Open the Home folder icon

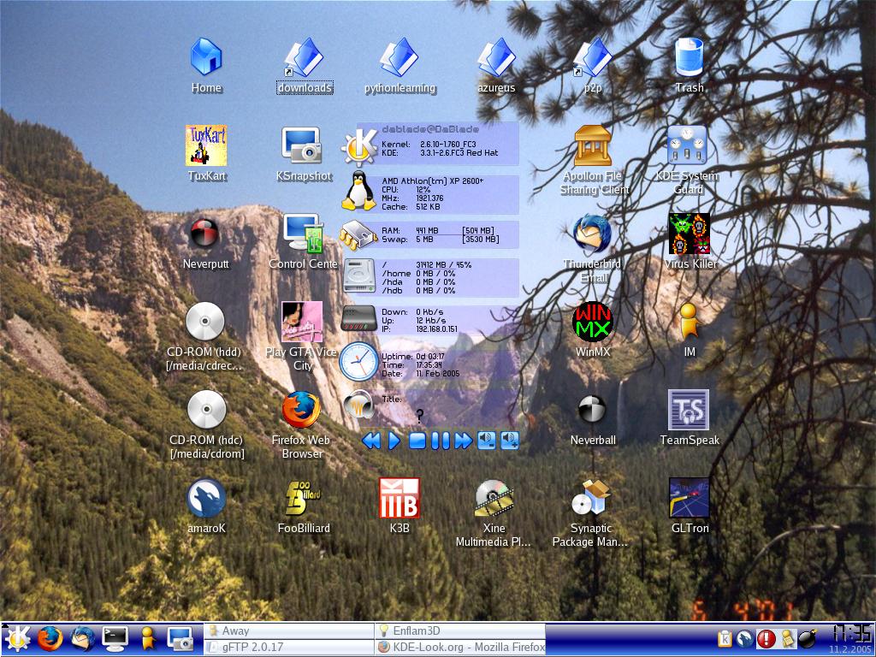point(206,57)
